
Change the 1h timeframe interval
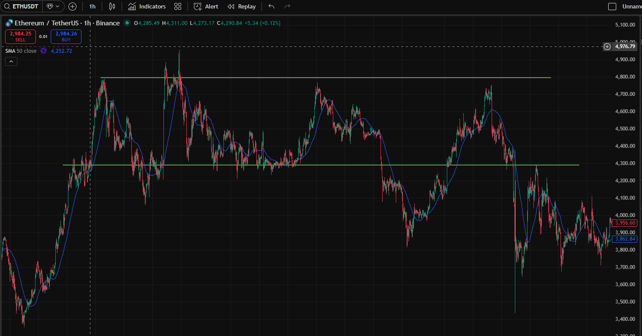tap(93, 6)
